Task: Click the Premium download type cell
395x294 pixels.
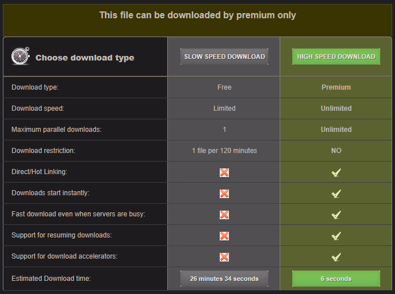Action: click(x=336, y=87)
